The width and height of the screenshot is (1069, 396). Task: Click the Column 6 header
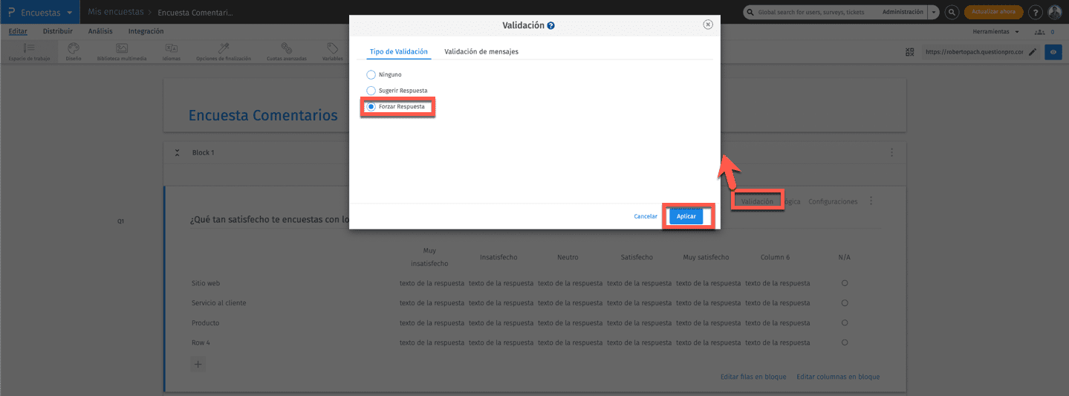(x=775, y=257)
